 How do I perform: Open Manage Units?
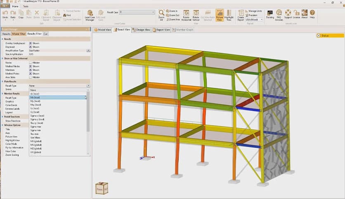(x=253, y=11)
